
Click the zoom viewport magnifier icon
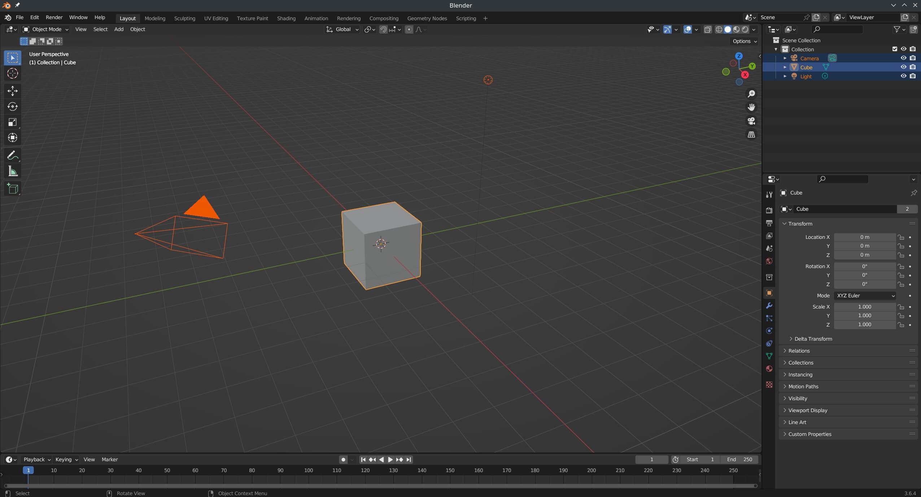[751, 94]
